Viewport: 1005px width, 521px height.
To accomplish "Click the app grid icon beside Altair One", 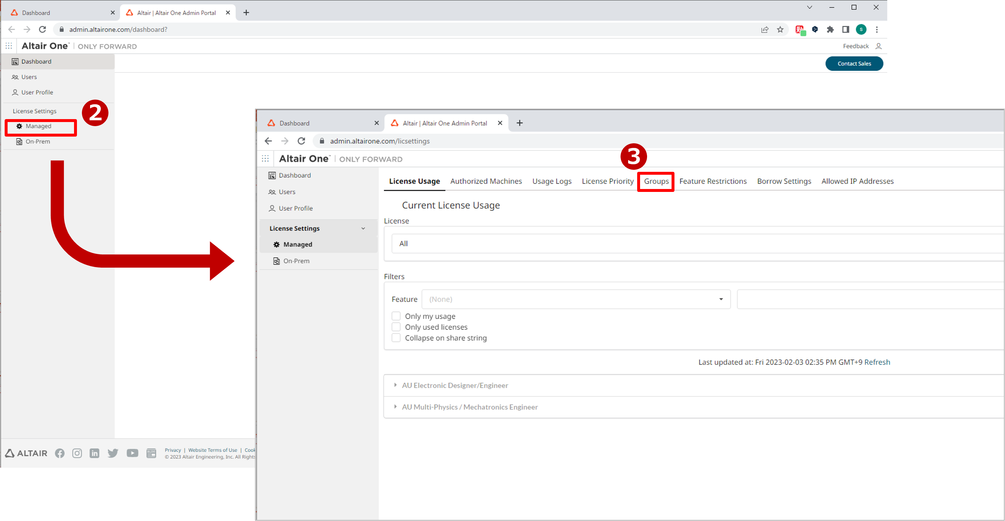I will click(x=8, y=46).
